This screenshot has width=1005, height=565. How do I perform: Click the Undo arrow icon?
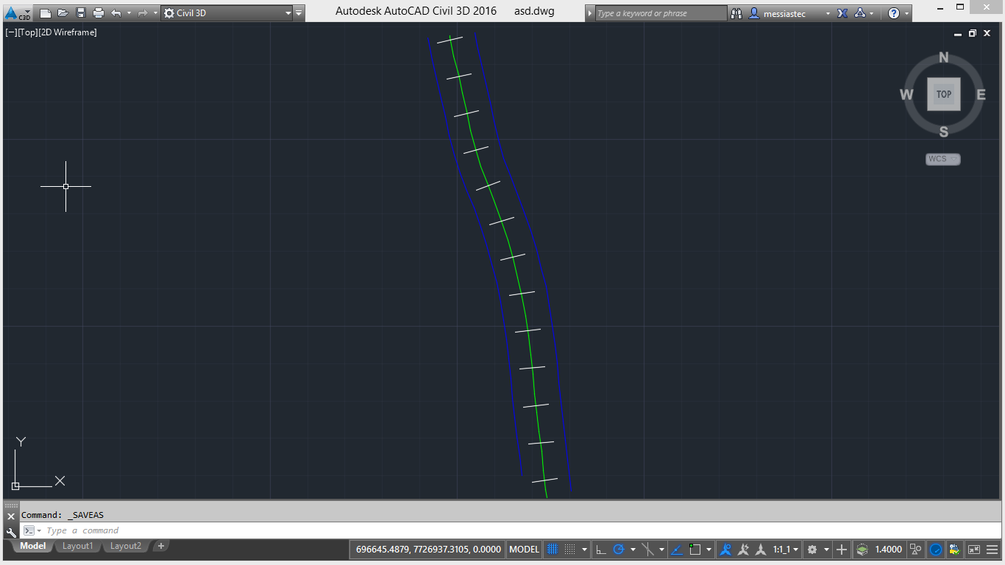tap(115, 12)
